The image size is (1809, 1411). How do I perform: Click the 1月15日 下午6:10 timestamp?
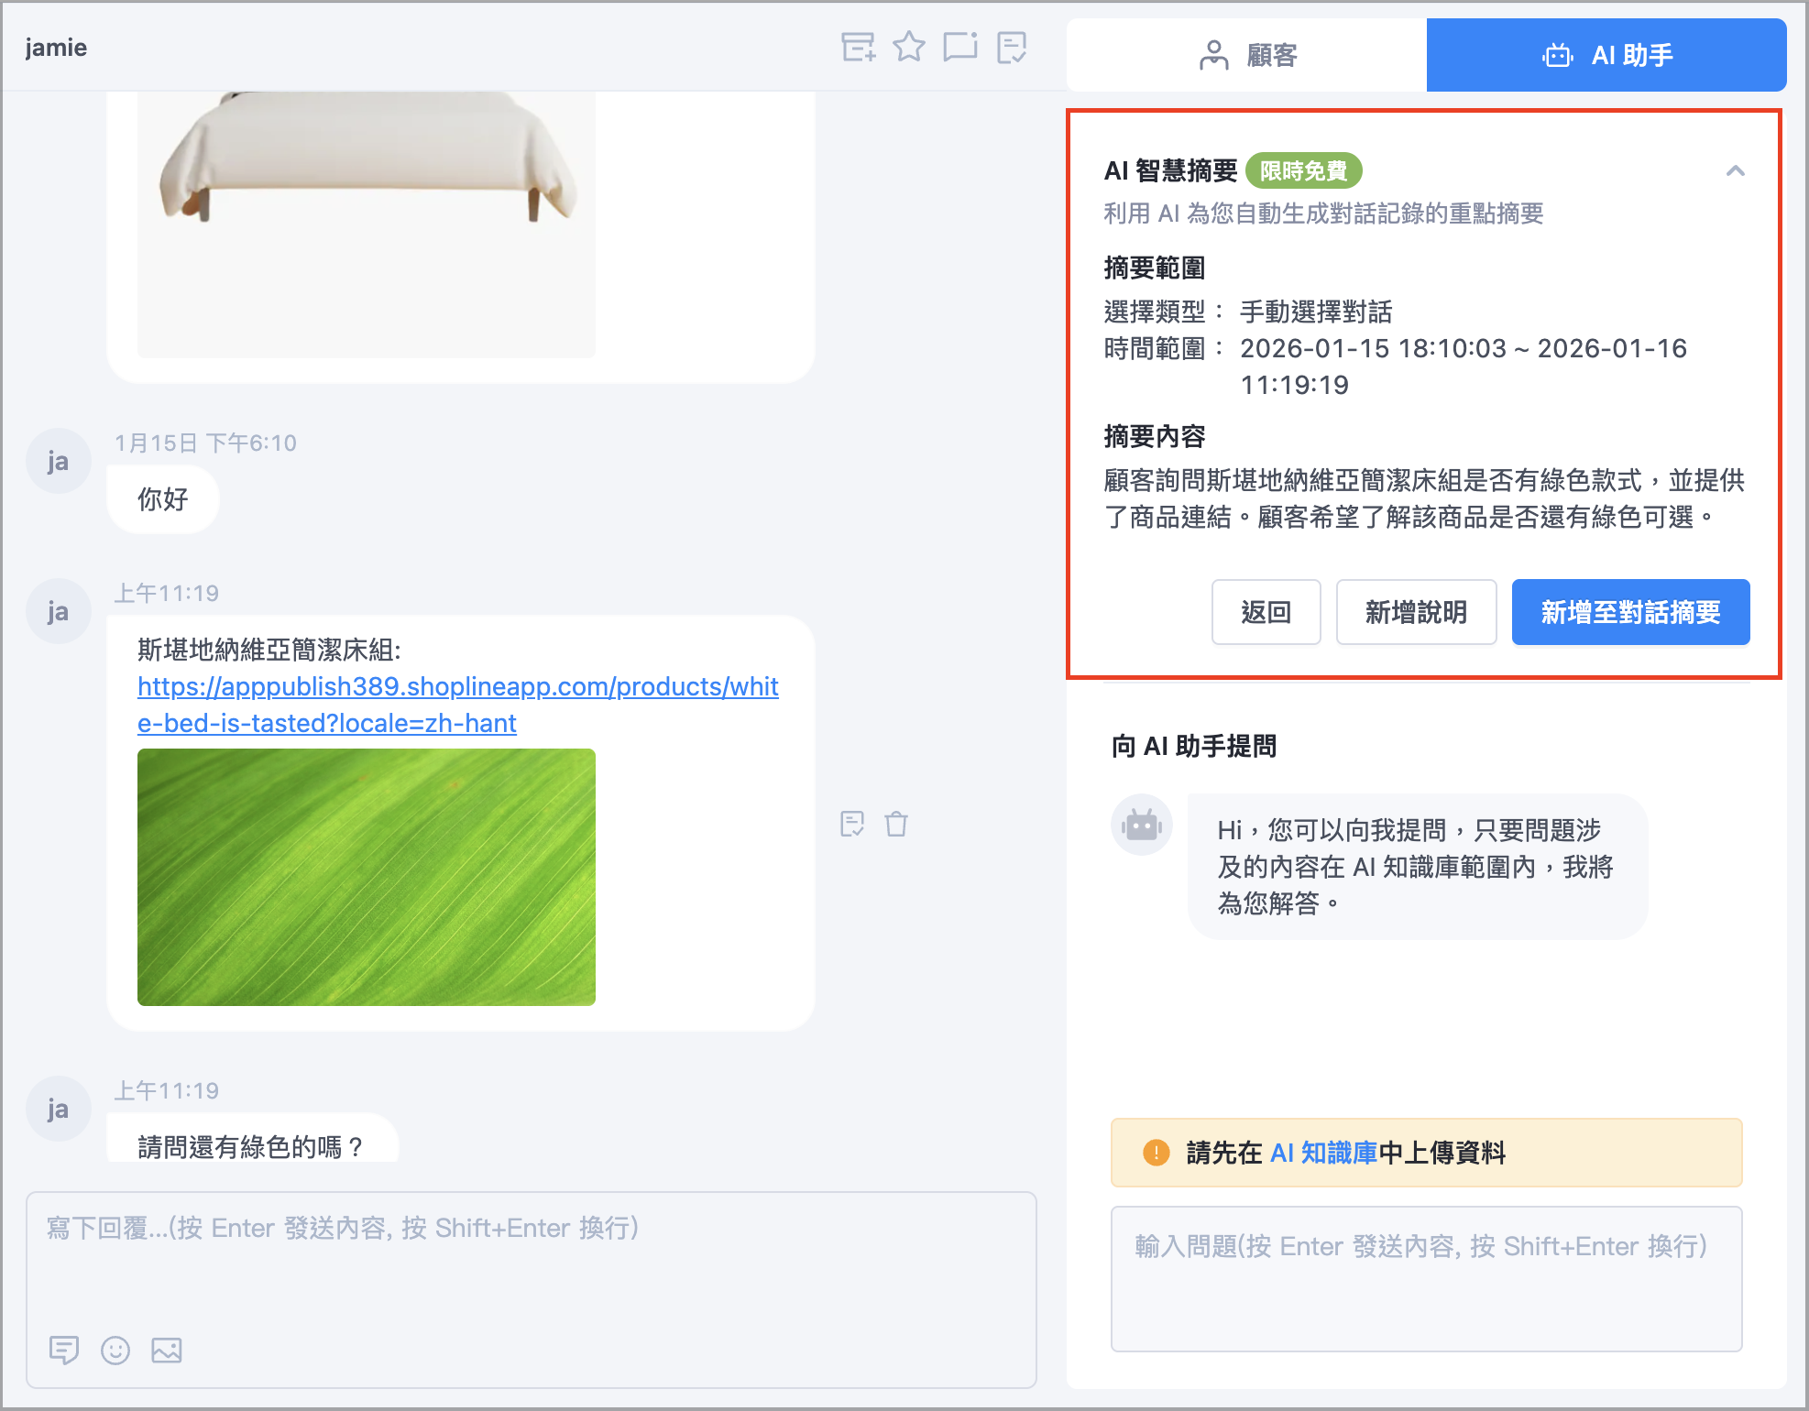(205, 443)
